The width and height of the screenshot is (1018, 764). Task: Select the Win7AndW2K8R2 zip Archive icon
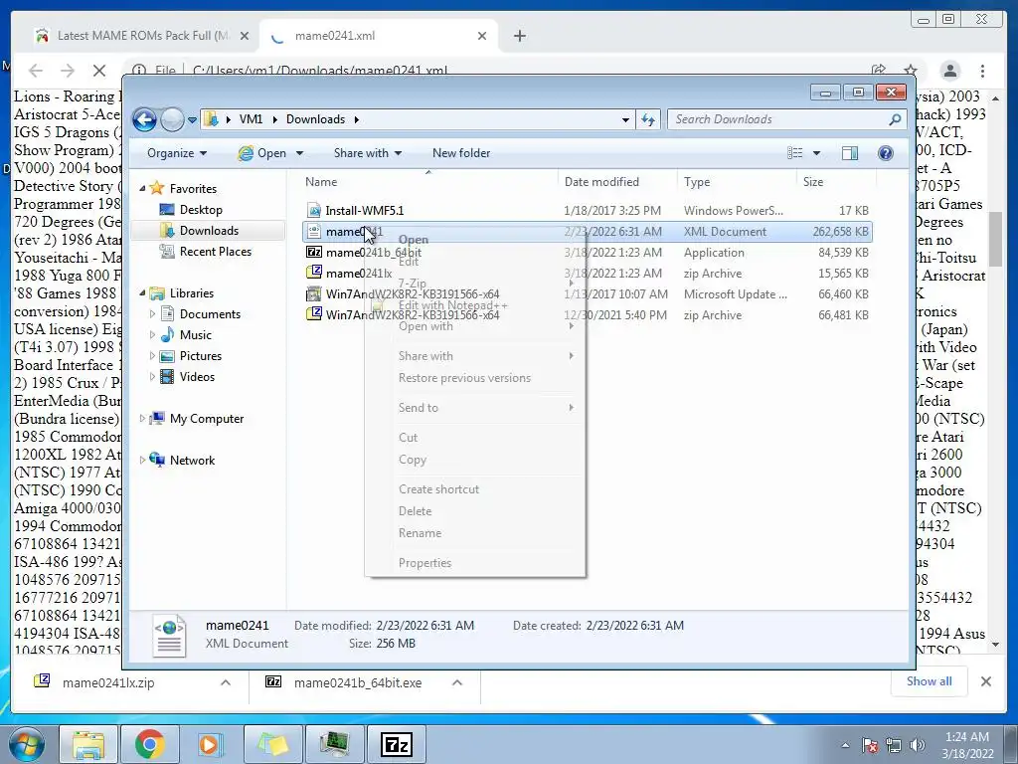314,314
